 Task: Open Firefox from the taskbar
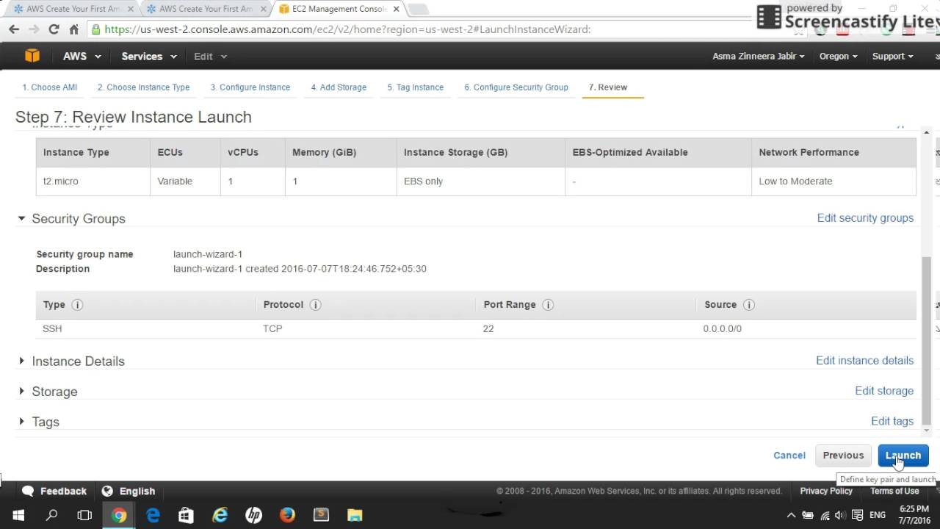point(287,515)
